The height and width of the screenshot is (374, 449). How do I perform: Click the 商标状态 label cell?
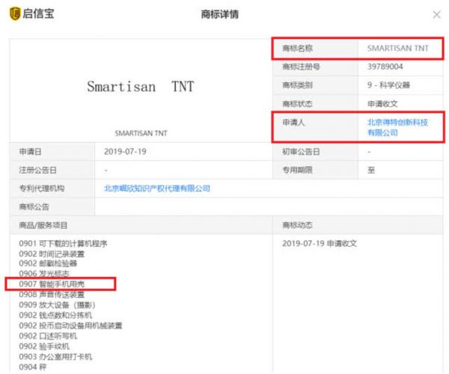click(x=315, y=103)
